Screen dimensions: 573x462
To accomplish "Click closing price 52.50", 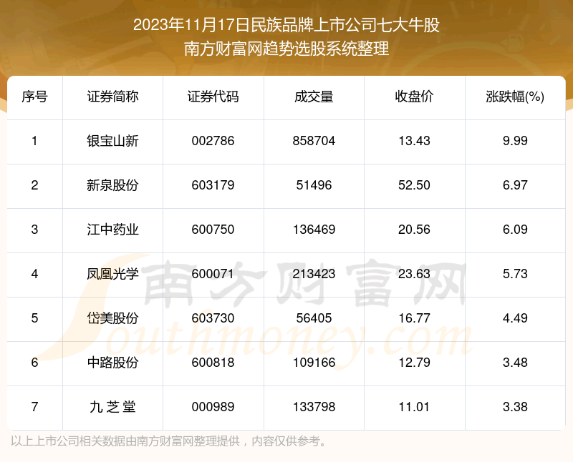I will [x=414, y=185].
